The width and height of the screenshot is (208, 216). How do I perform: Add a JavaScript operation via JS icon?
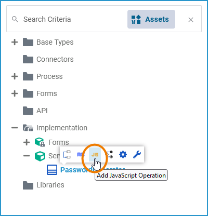pyautogui.click(x=95, y=155)
